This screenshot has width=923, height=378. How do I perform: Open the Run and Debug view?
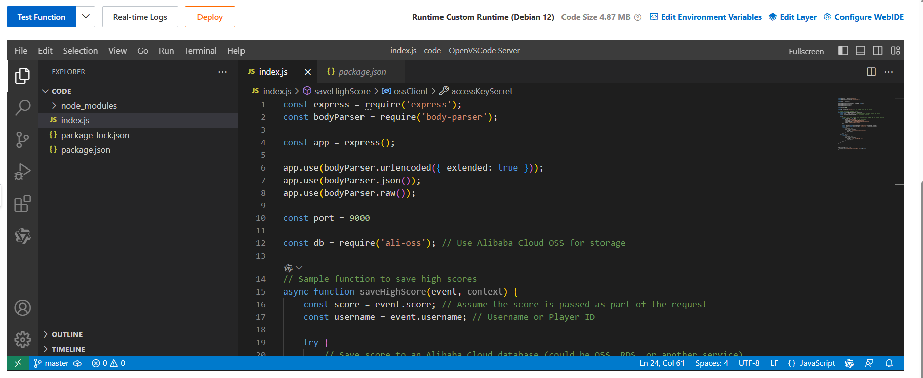tap(22, 172)
